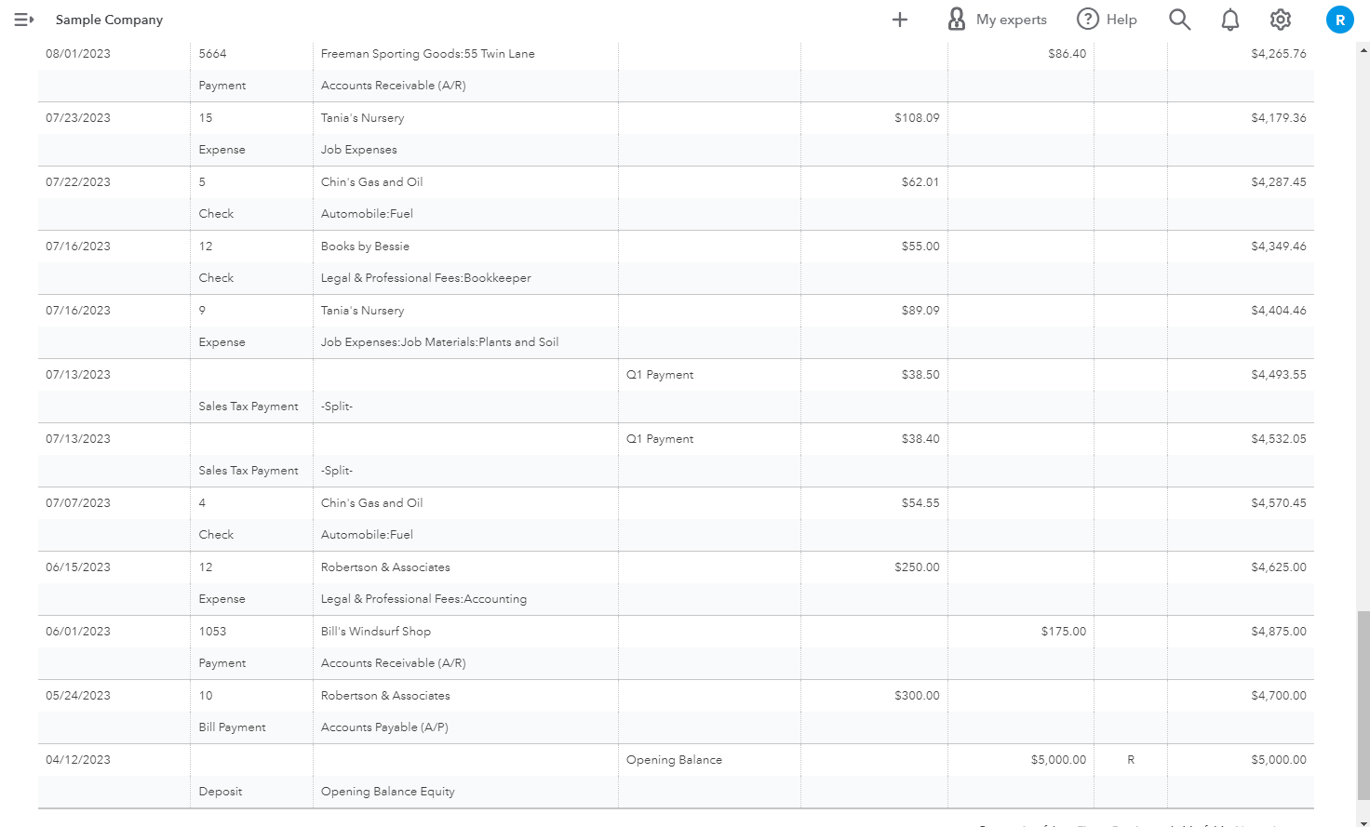Open the Books by Bessie check entry
1370x827 pixels.
pyautogui.click(x=365, y=247)
